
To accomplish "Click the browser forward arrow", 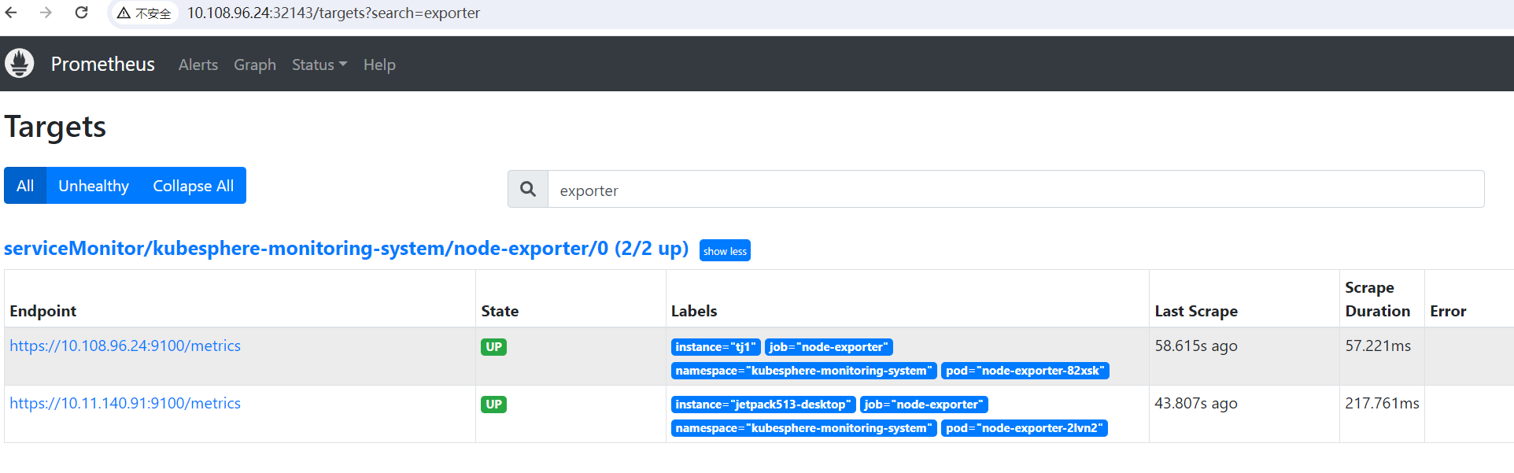I will (x=46, y=13).
